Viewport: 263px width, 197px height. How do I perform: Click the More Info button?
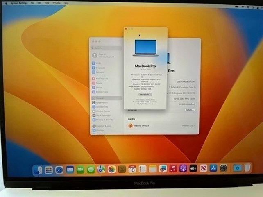pyautogui.click(x=145, y=95)
